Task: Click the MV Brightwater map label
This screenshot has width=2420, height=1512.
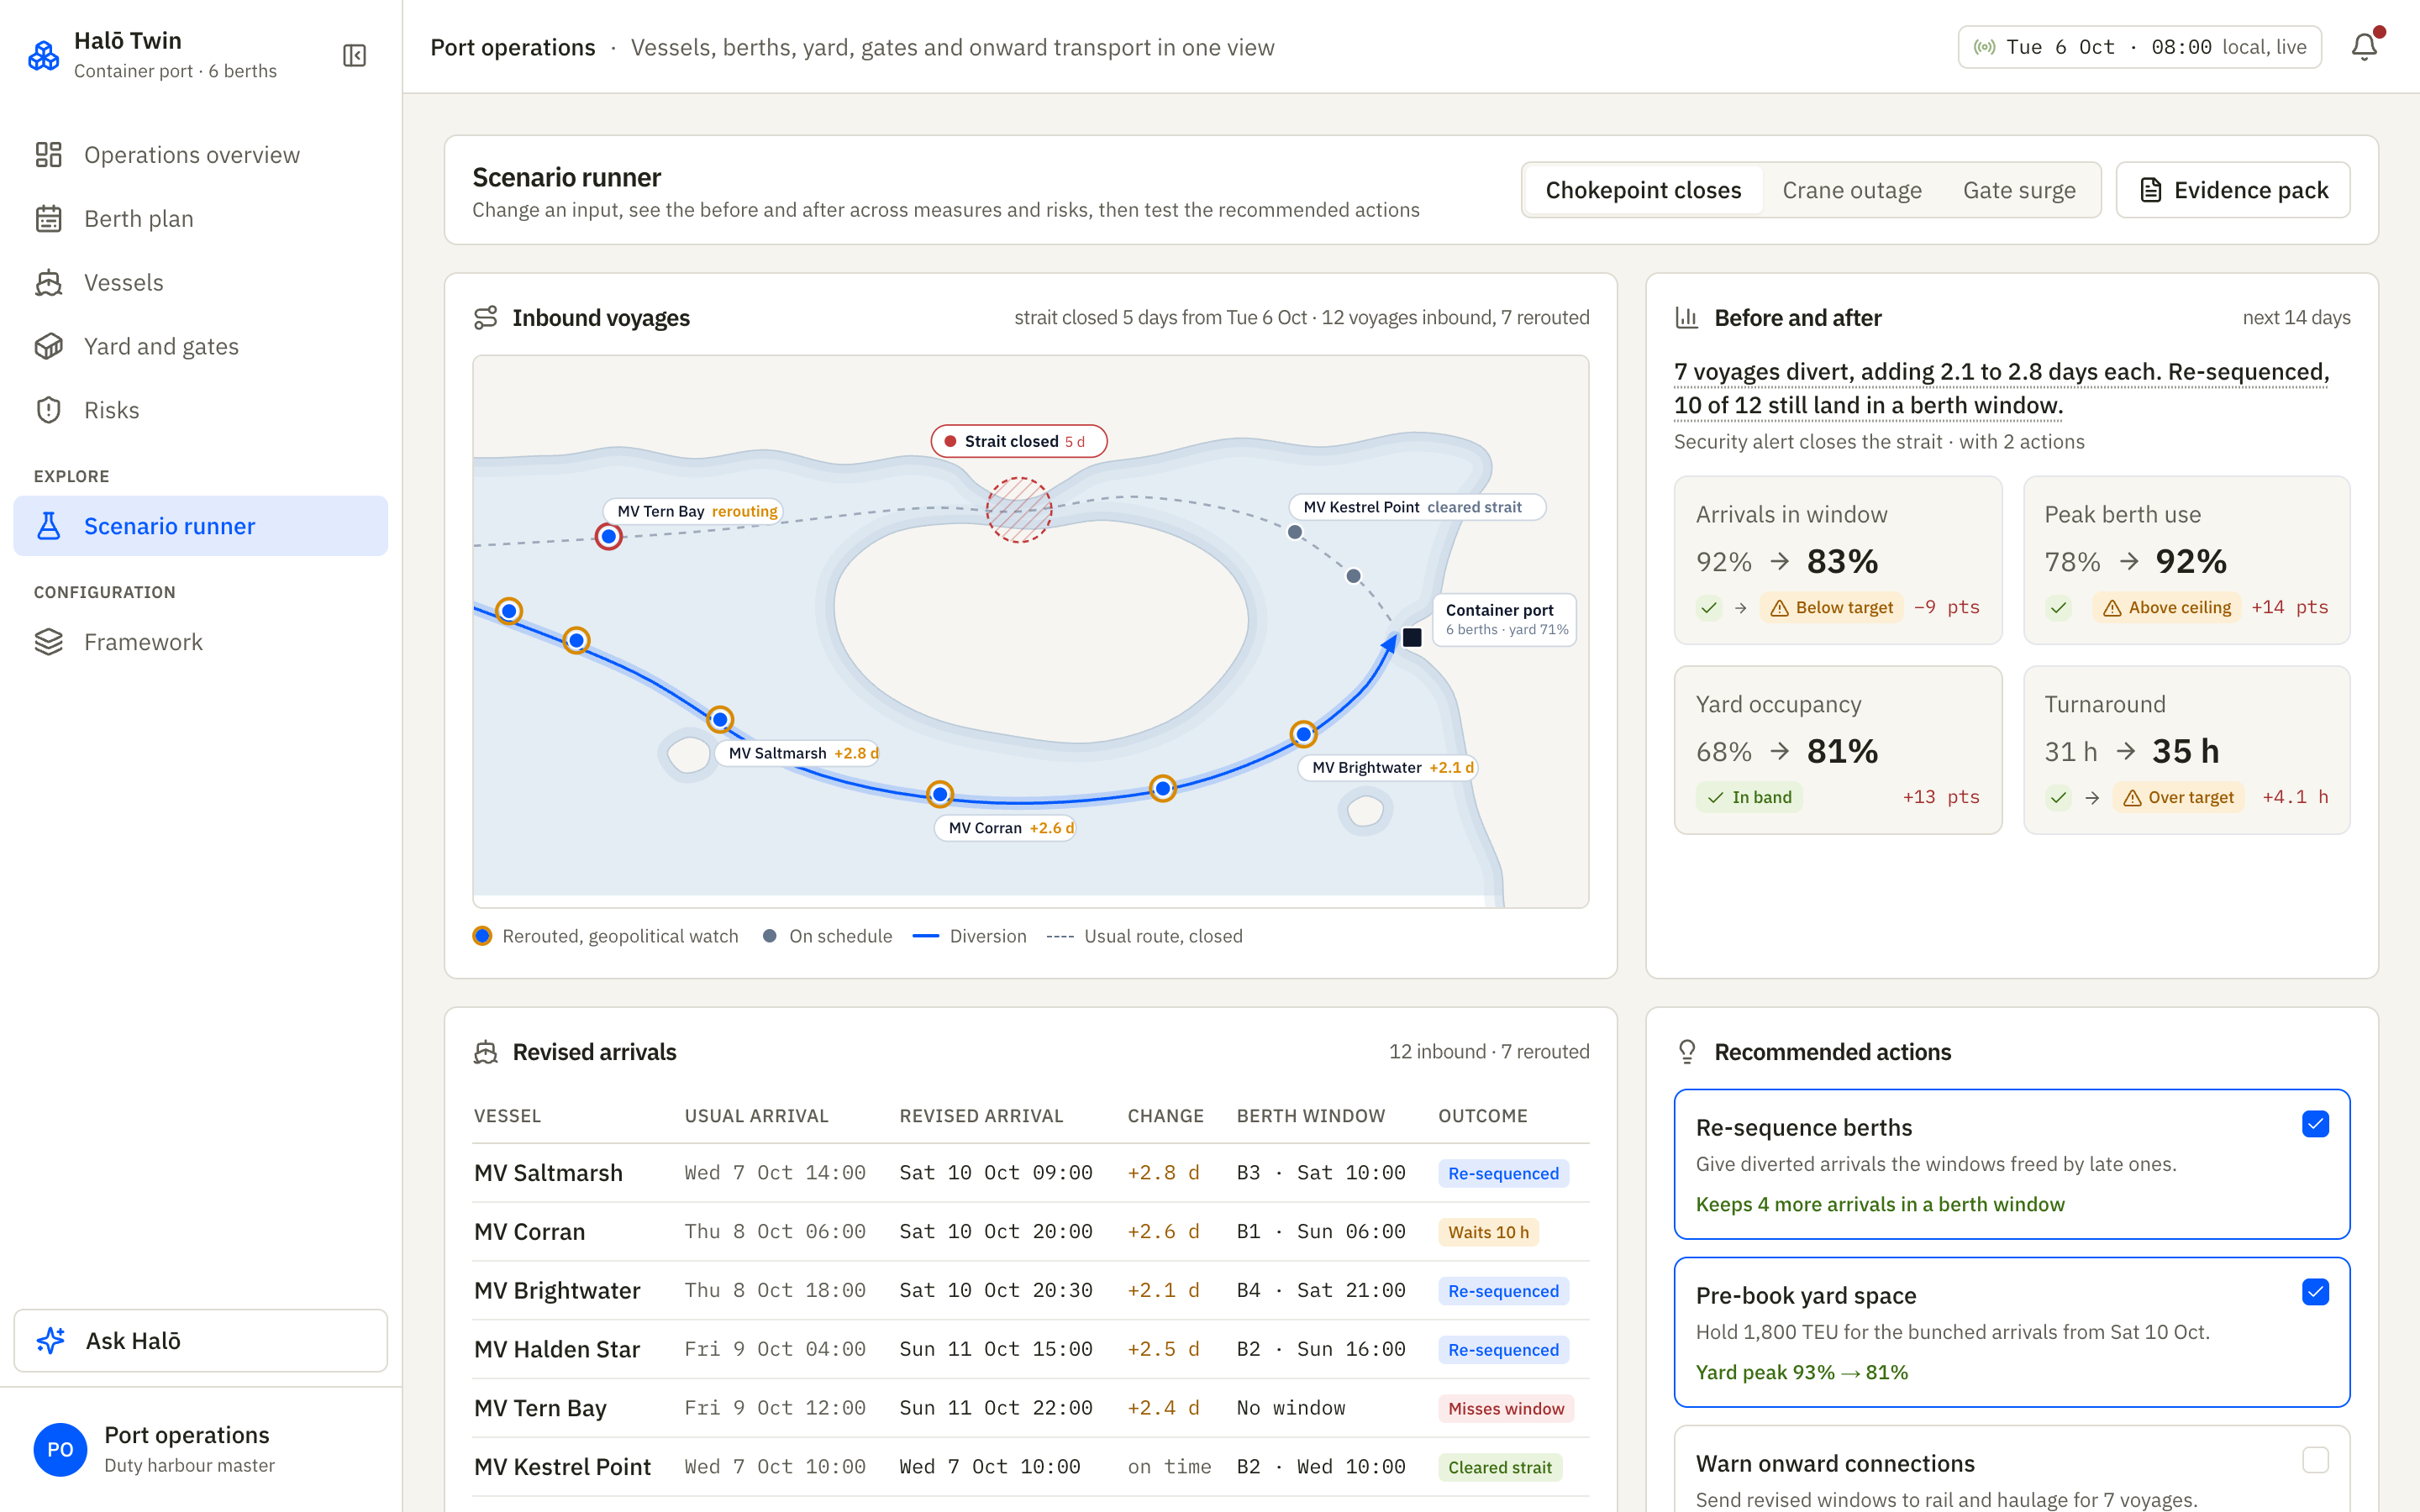Action: click(1387, 767)
